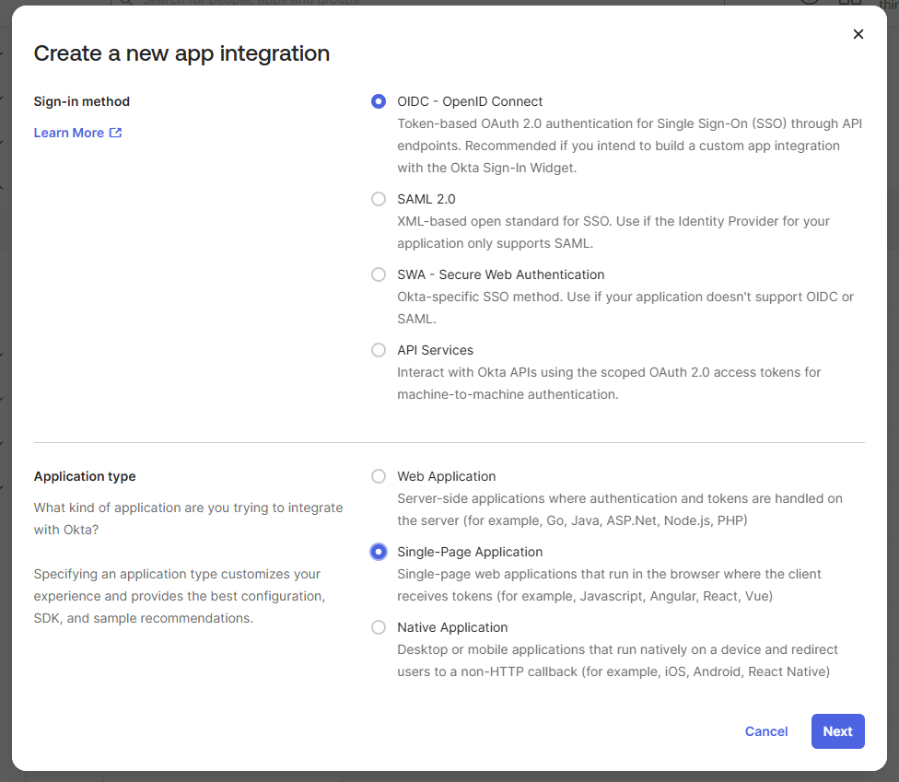The height and width of the screenshot is (782, 899).
Task: Click the 'Single-Page Application' label text
Action: (x=470, y=552)
